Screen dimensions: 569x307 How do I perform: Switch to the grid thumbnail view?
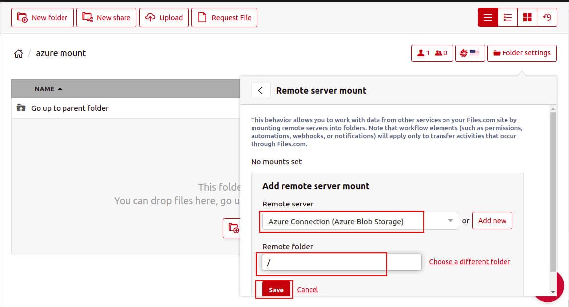coord(527,17)
